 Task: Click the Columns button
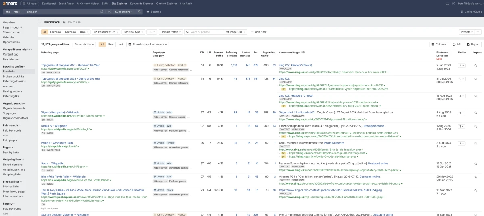coord(439,45)
